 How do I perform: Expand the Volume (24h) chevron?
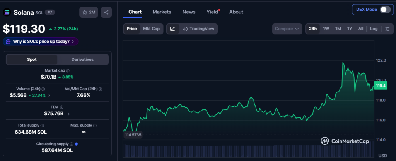pyautogui.click(x=49, y=96)
